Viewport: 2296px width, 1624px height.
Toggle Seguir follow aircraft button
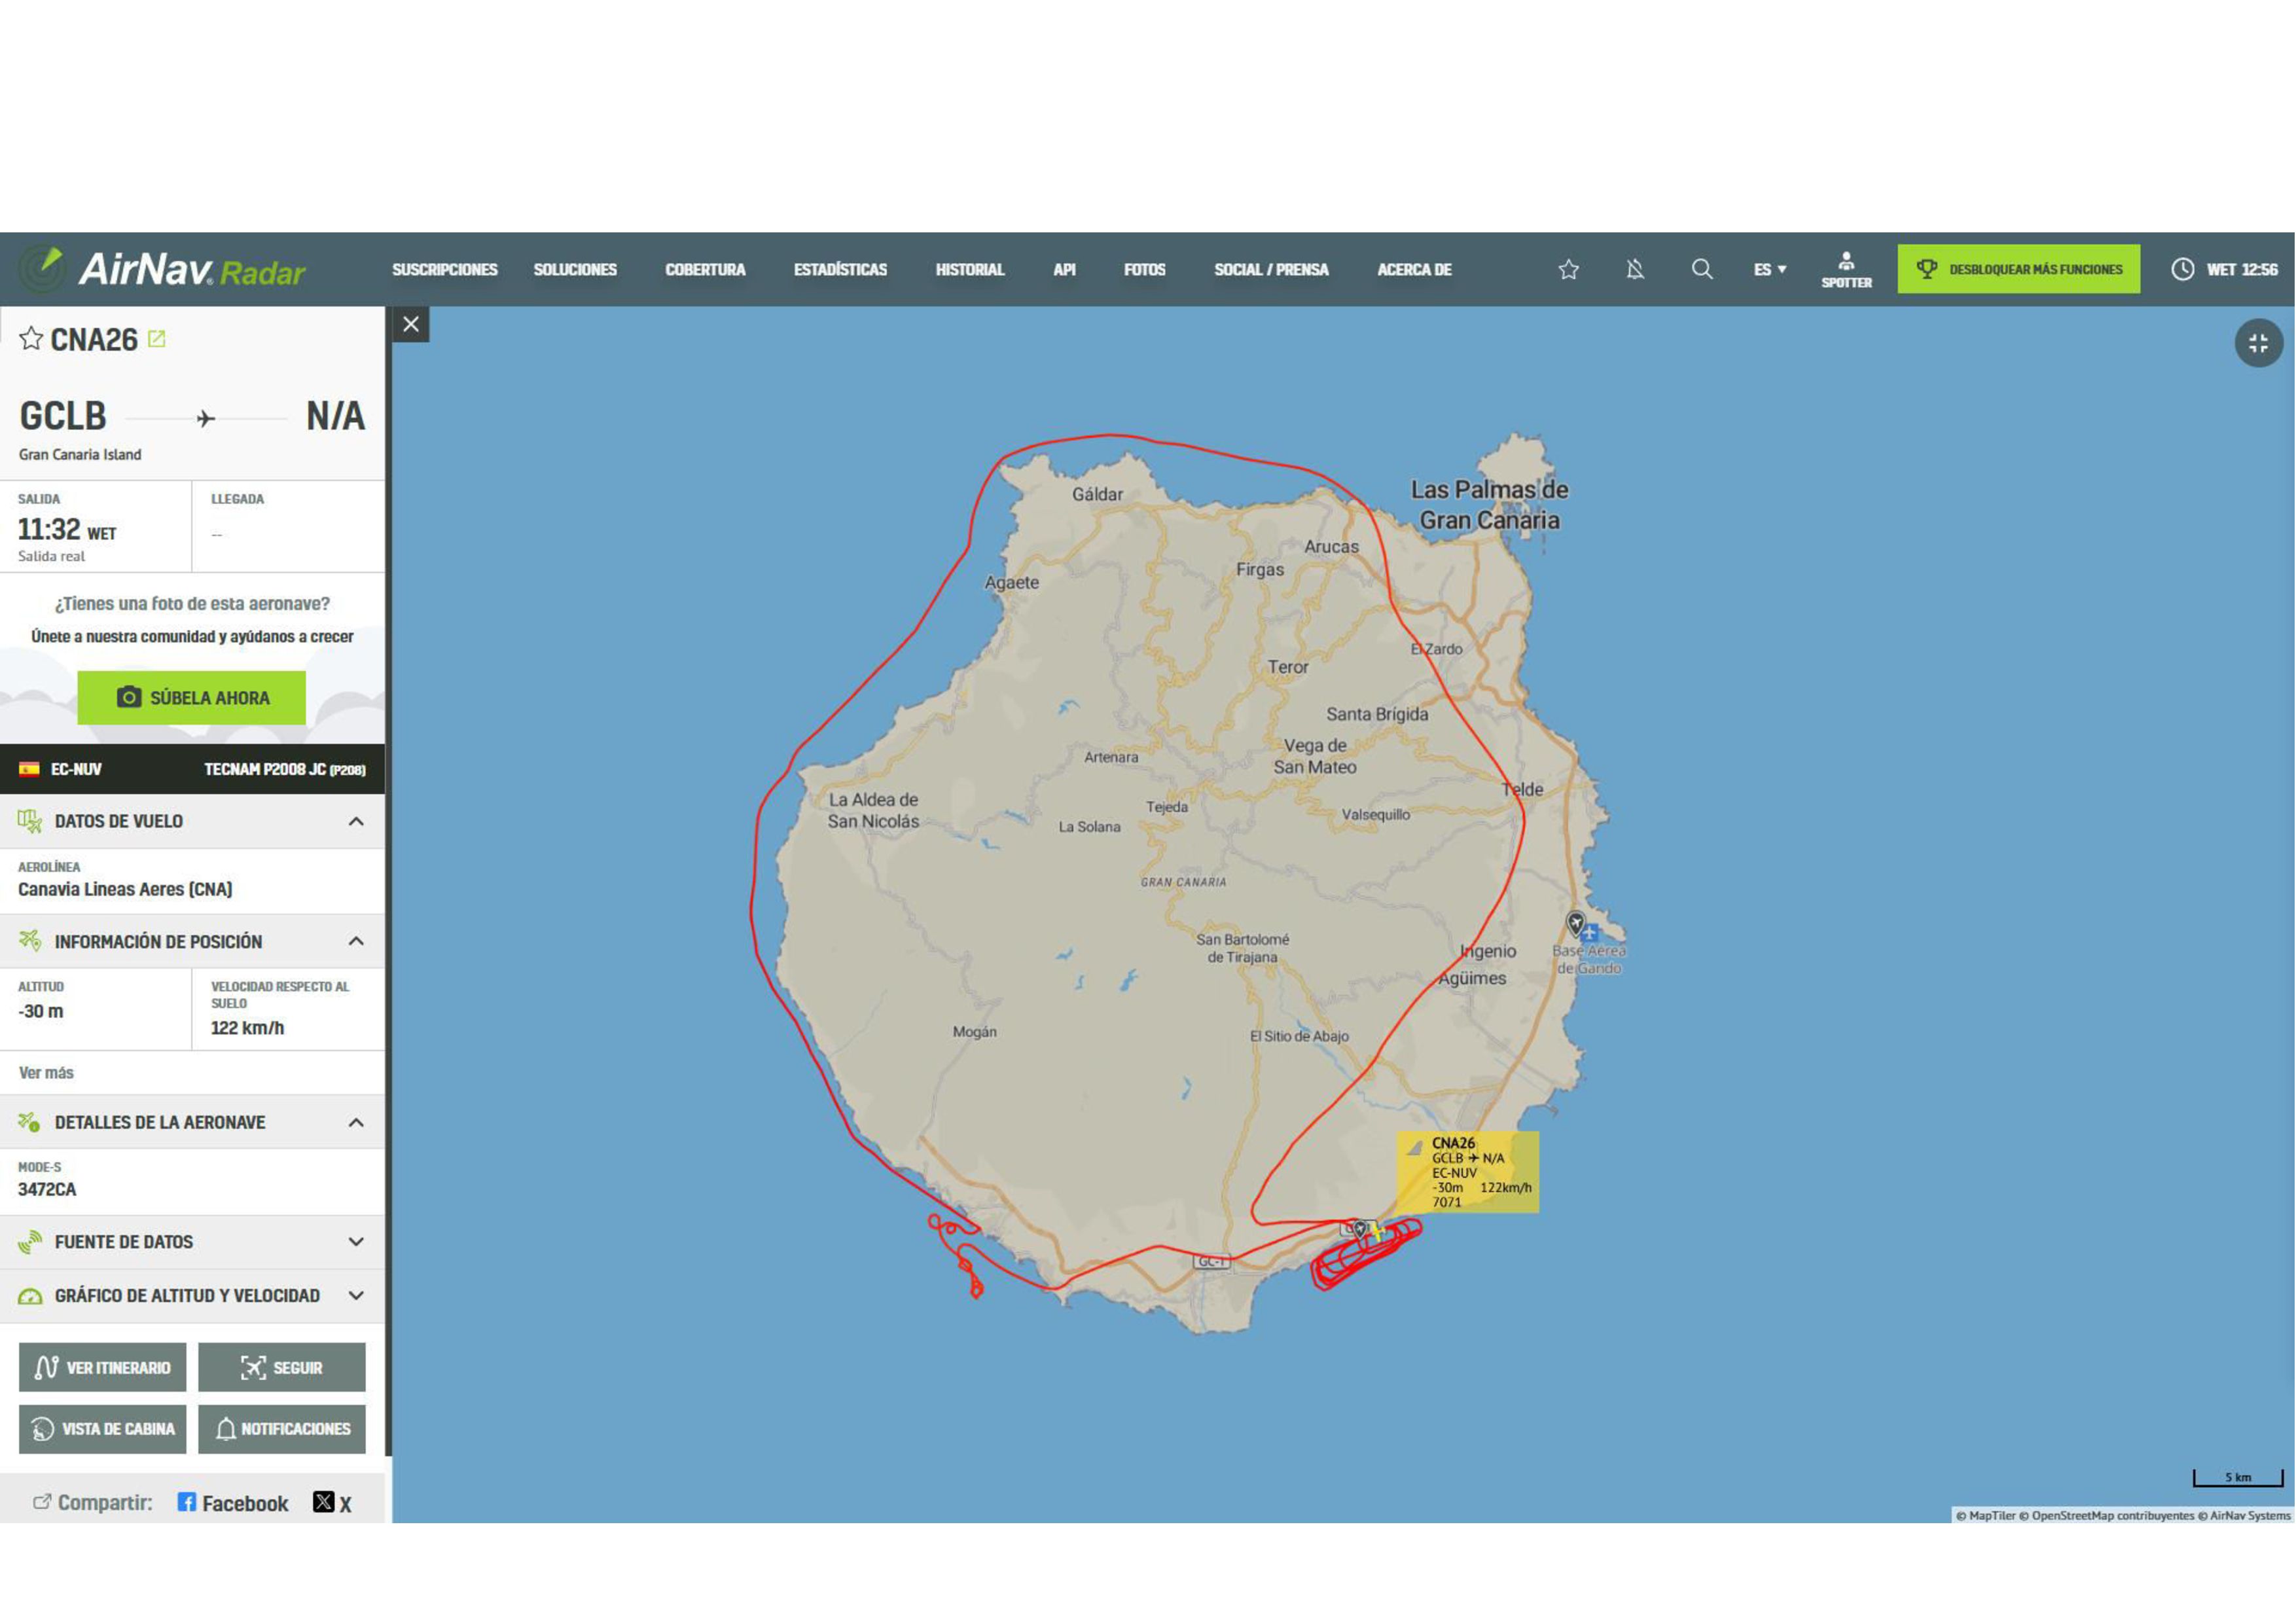[281, 1367]
